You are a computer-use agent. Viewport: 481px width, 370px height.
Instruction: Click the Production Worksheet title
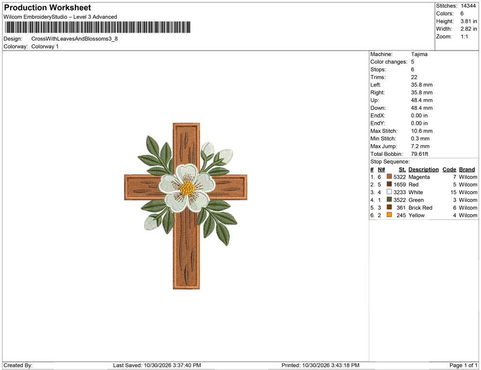click(x=47, y=8)
